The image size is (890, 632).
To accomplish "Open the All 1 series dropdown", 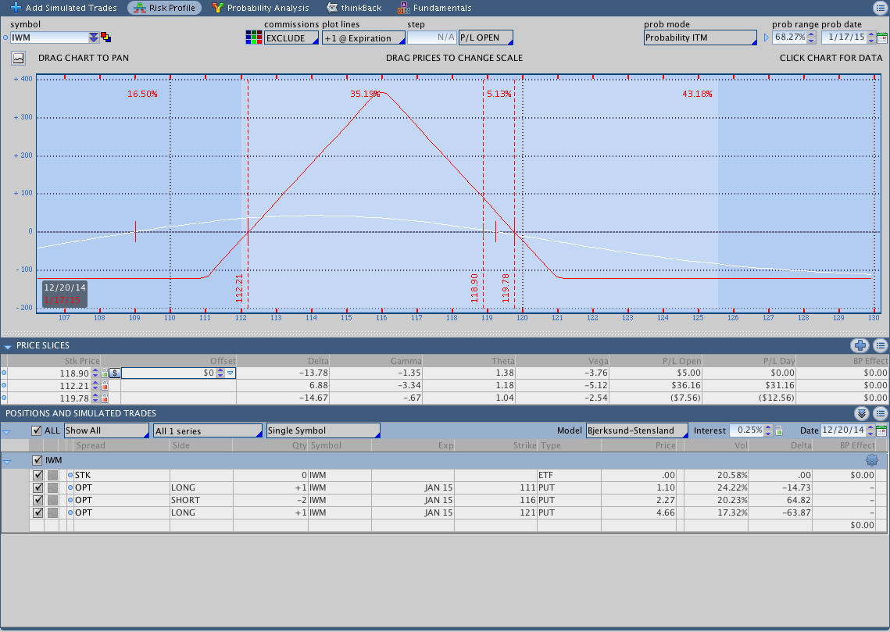I will coord(208,430).
